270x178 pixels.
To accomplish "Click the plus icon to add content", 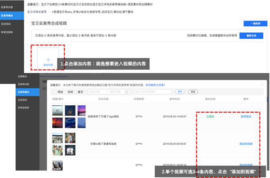I will click(48, 60).
